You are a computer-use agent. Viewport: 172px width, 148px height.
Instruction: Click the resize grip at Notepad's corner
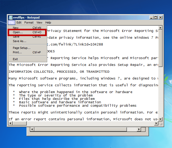[x=160, y=123]
